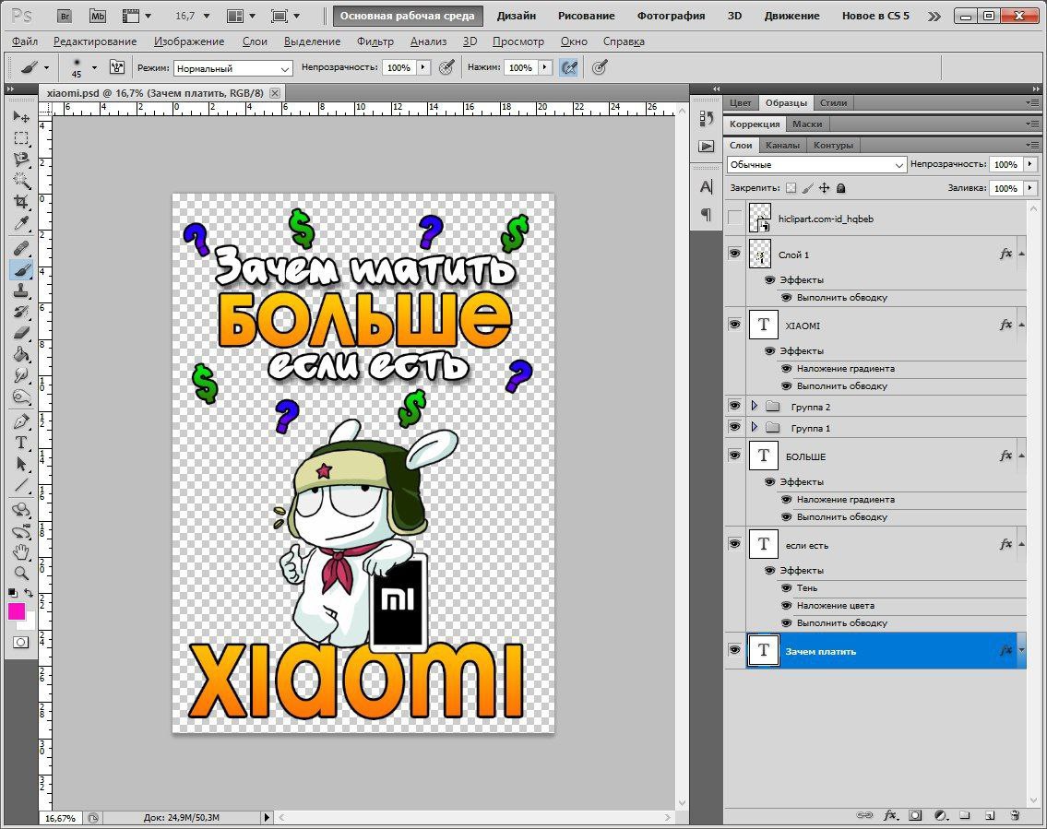This screenshot has width=1047, height=829.
Task: Launch Mini Bridge (Mb) icon
Action: pyautogui.click(x=98, y=16)
